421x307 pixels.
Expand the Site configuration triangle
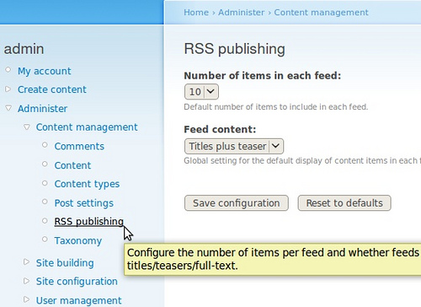pyautogui.click(x=26, y=281)
